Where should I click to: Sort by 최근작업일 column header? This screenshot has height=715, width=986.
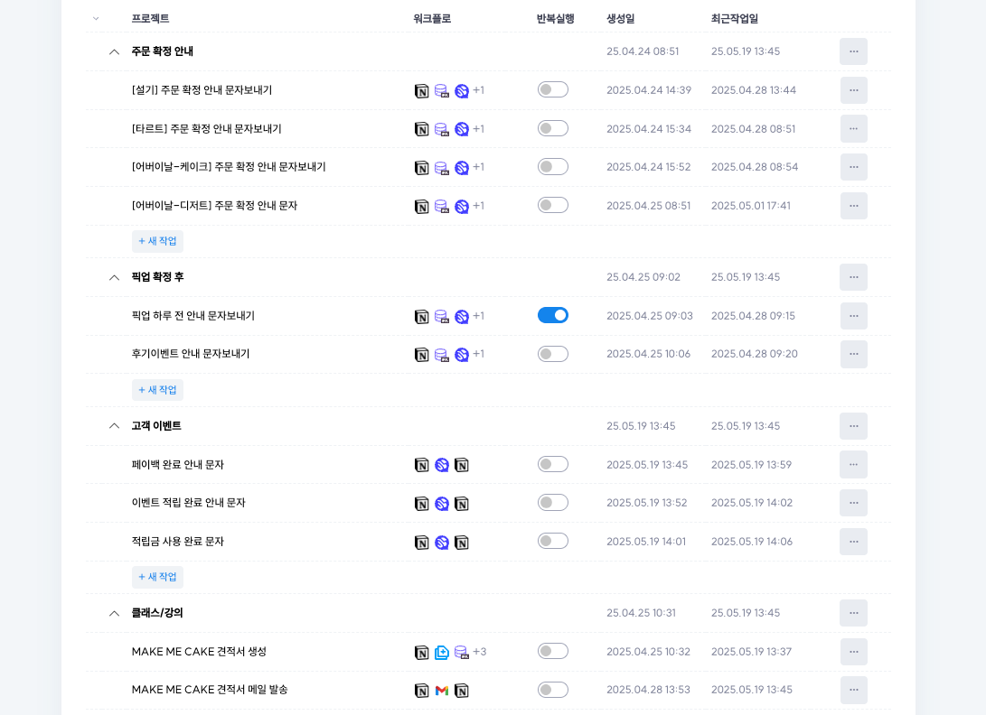click(x=735, y=19)
